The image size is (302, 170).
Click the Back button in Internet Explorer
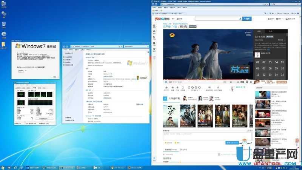coord(153,4)
